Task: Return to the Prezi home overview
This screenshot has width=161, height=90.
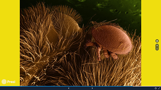Action: tap(157, 41)
